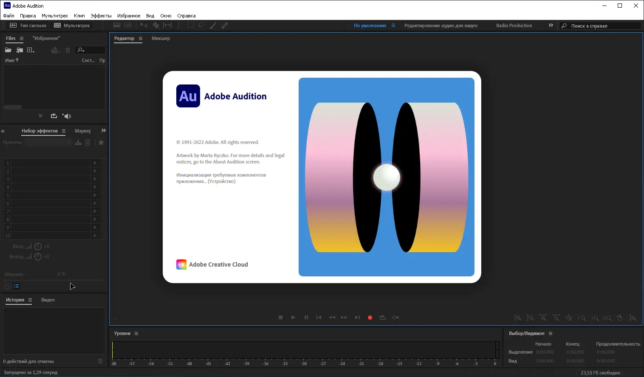This screenshot has width=644, height=377.
Task: Click the history trash icon
Action: click(100, 361)
